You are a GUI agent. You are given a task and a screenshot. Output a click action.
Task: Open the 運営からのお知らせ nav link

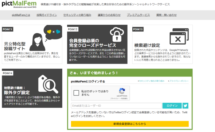tap(109, 15)
